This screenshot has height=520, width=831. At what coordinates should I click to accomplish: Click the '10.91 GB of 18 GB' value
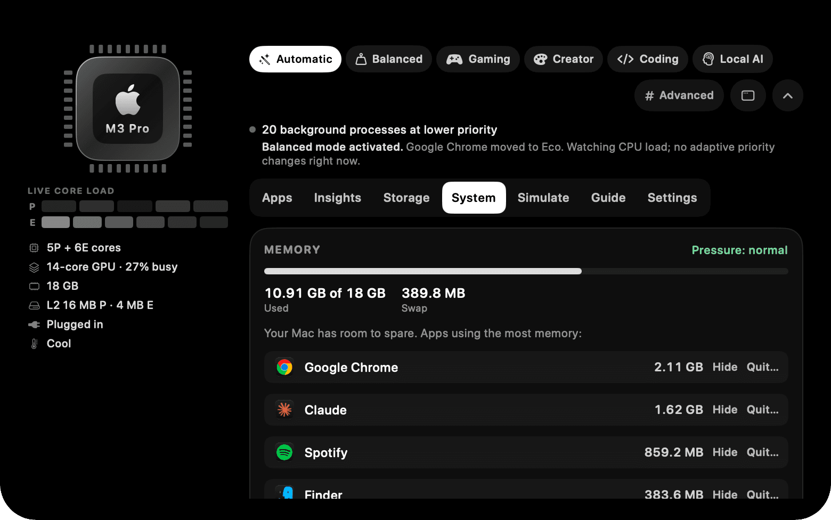tap(325, 293)
